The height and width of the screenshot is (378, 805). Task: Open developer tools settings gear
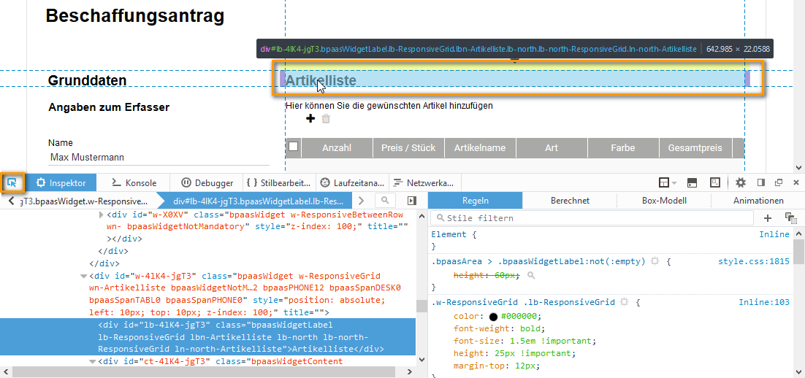tap(741, 182)
